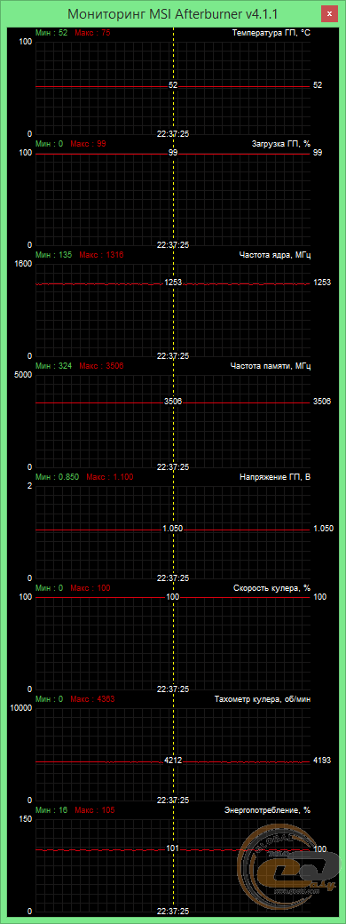Click 'Макс : 1316' core clock maximum
Image resolution: width=346 pixels, height=924 pixels.
click(x=101, y=255)
